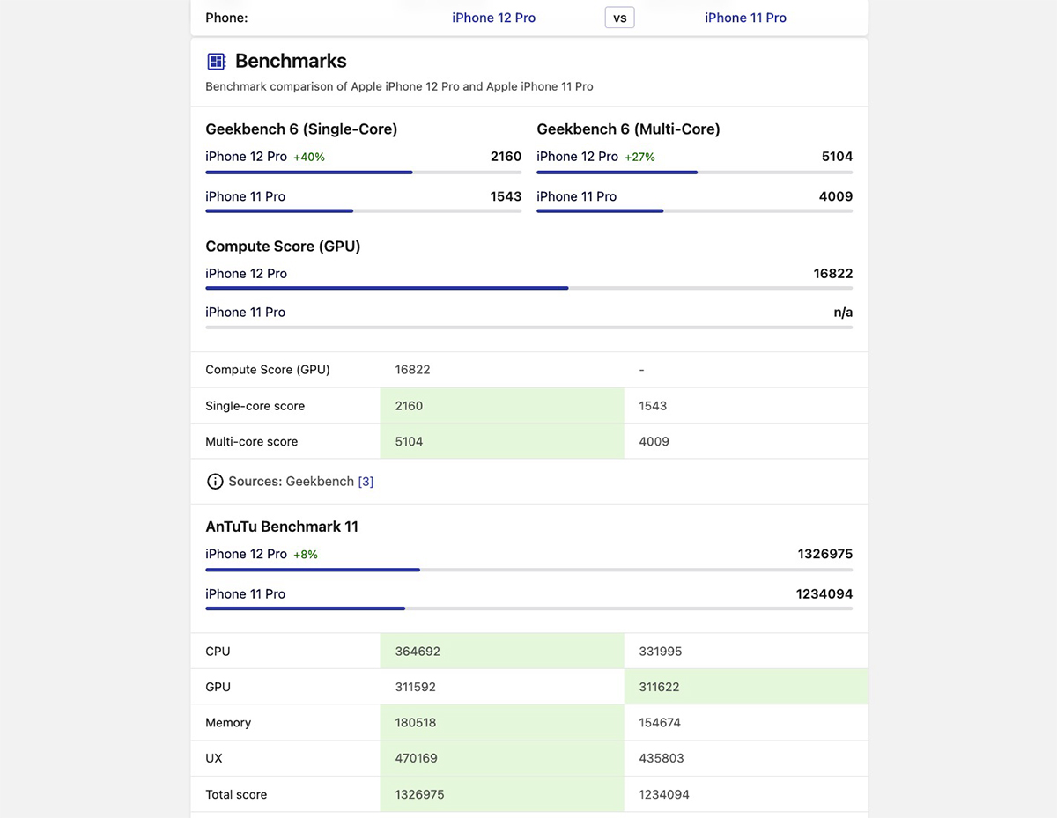Click the AnTuTu Benchmark 11 heading

click(282, 527)
